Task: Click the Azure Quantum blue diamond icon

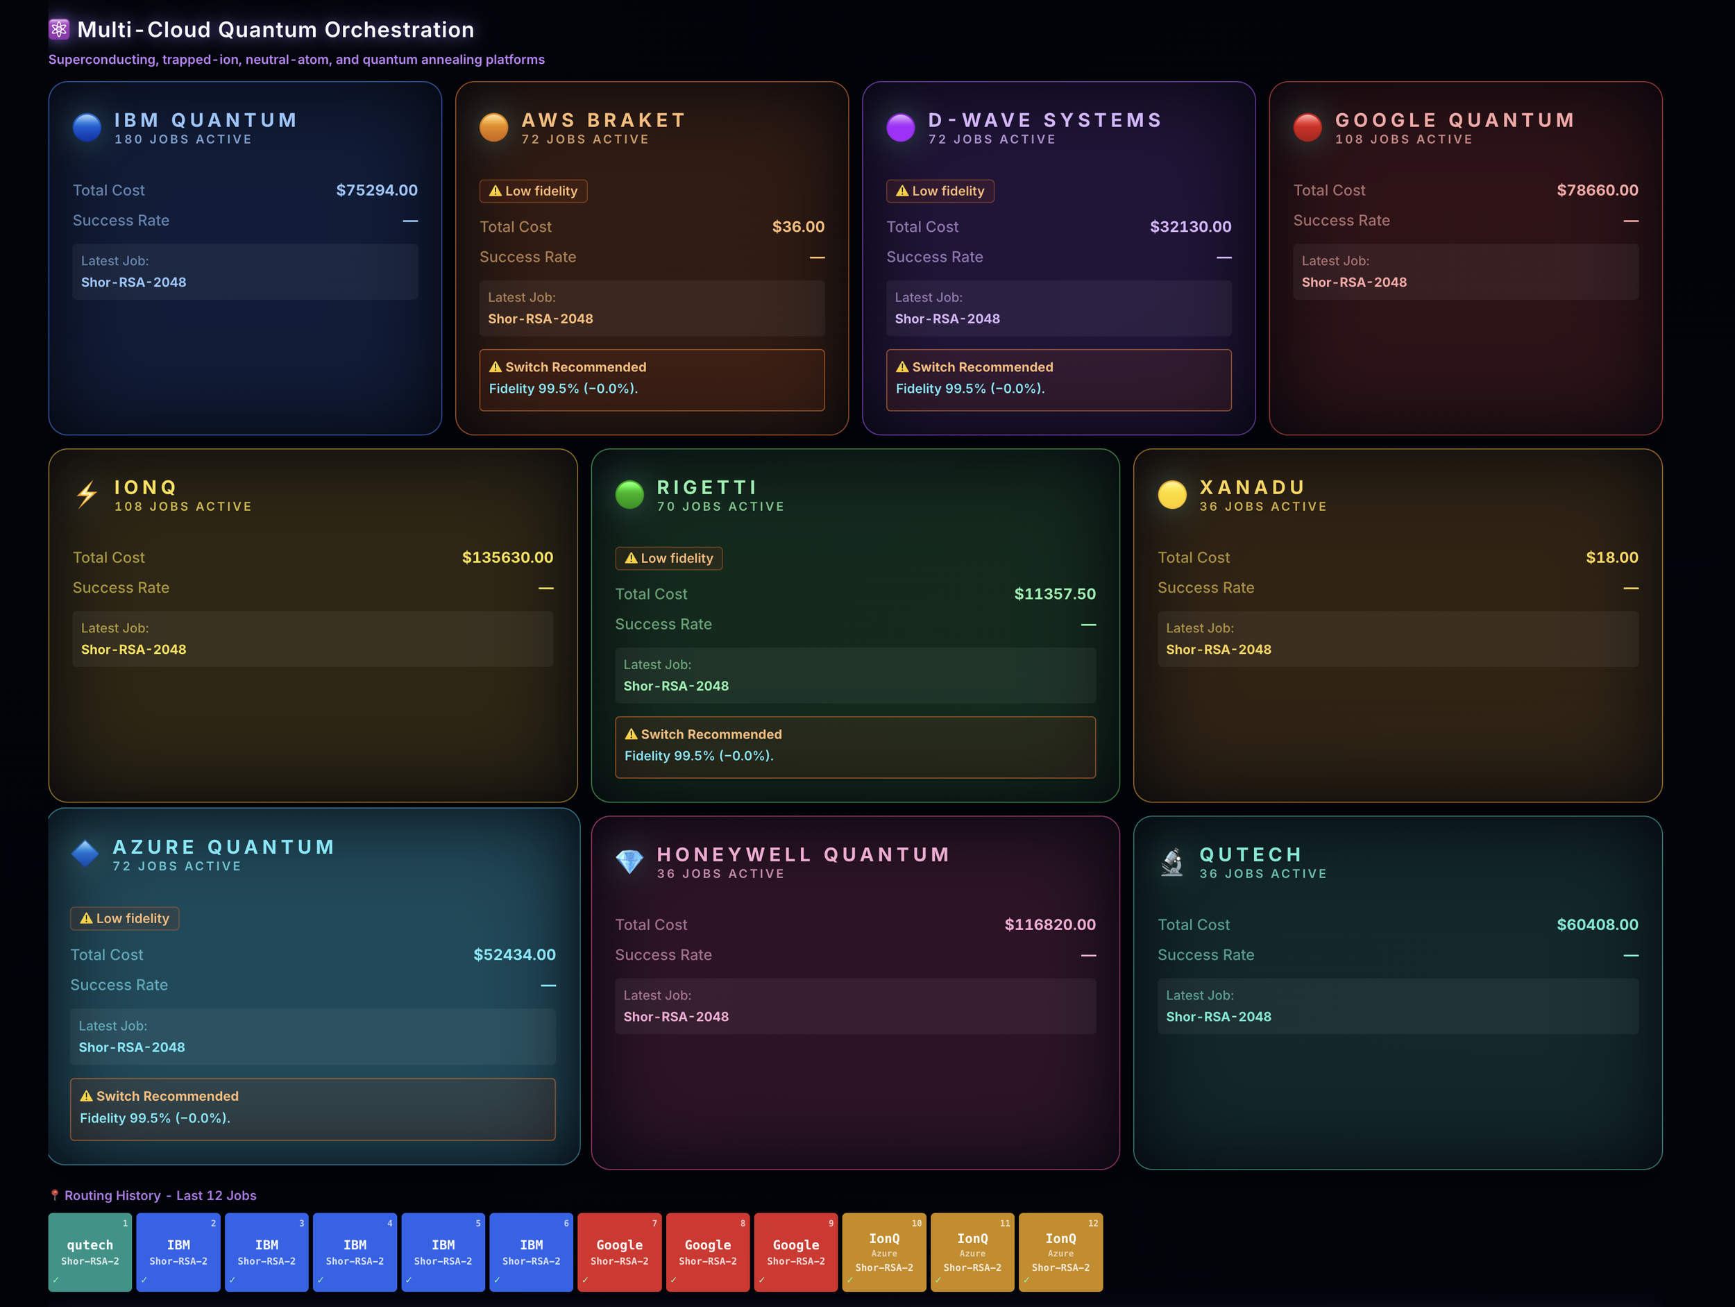Action: pyautogui.click(x=85, y=854)
